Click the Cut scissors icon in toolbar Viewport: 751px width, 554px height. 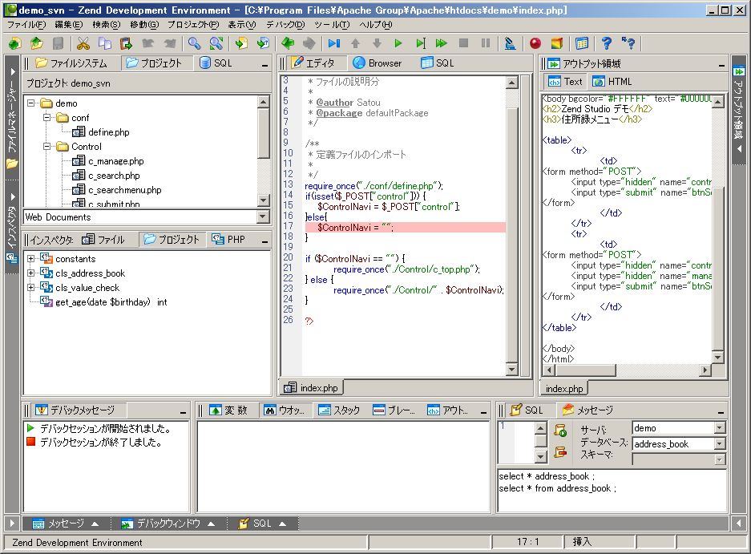[83, 43]
